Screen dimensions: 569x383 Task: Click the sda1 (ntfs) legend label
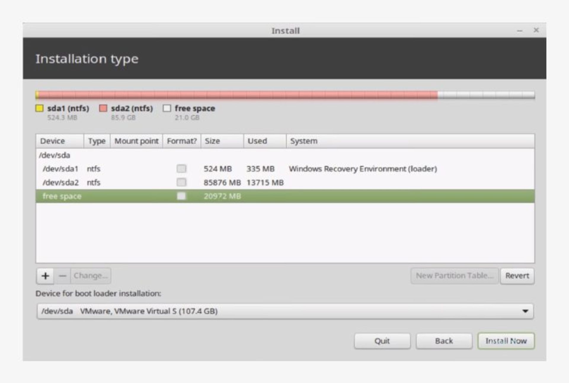pos(68,108)
